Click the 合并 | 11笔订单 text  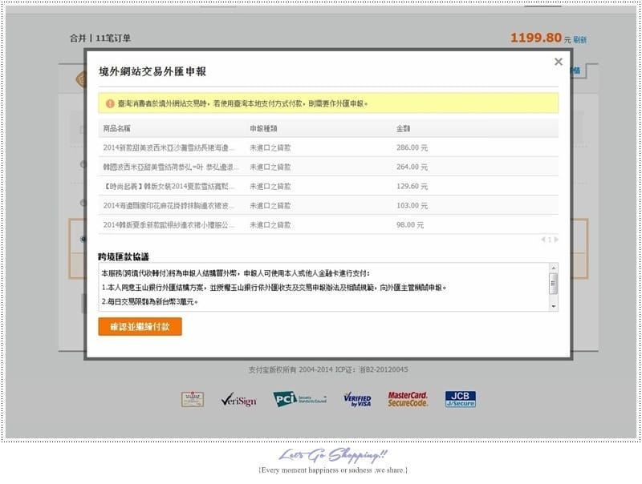pyautogui.click(x=100, y=38)
